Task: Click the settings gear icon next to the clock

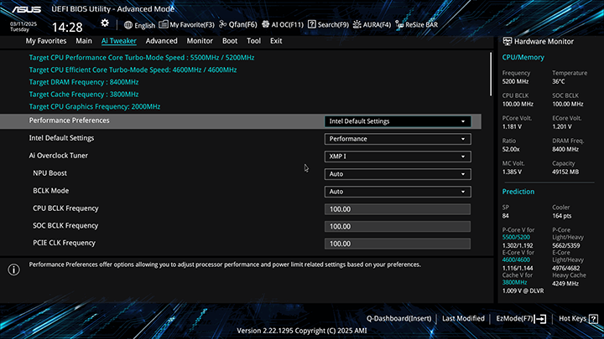Action: [x=105, y=23]
